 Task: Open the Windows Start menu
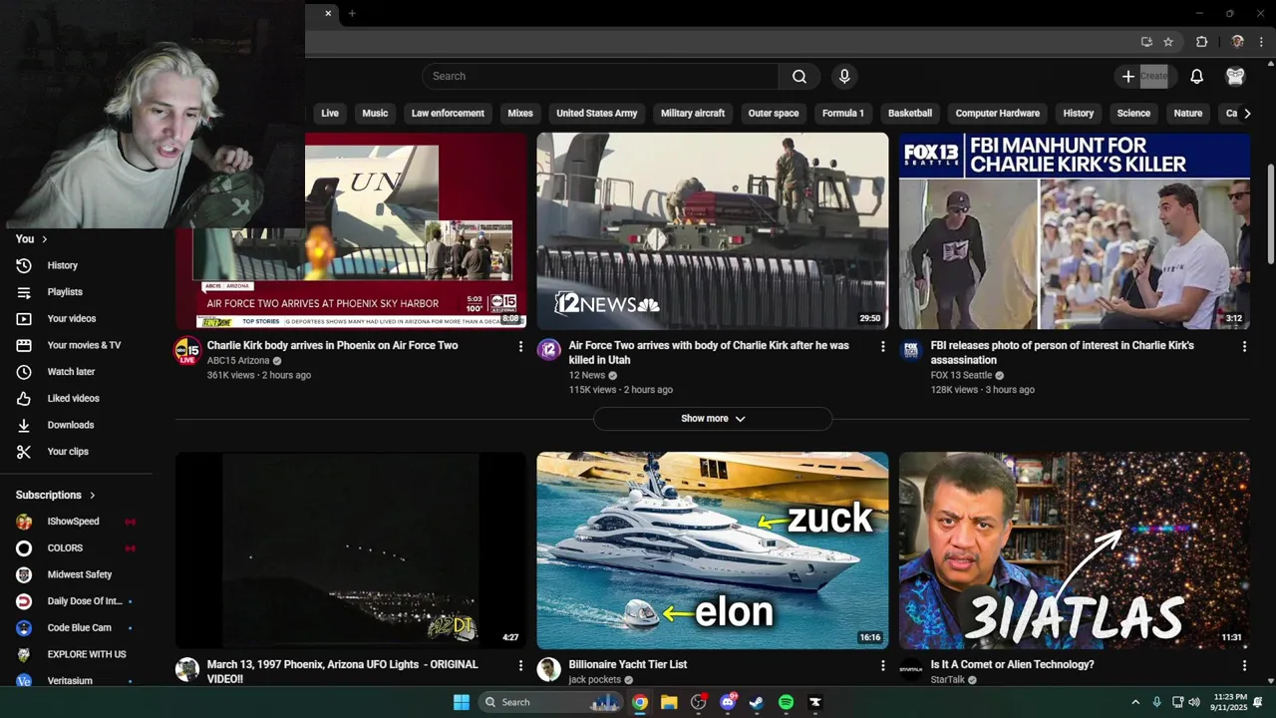[x=462, y=702]
